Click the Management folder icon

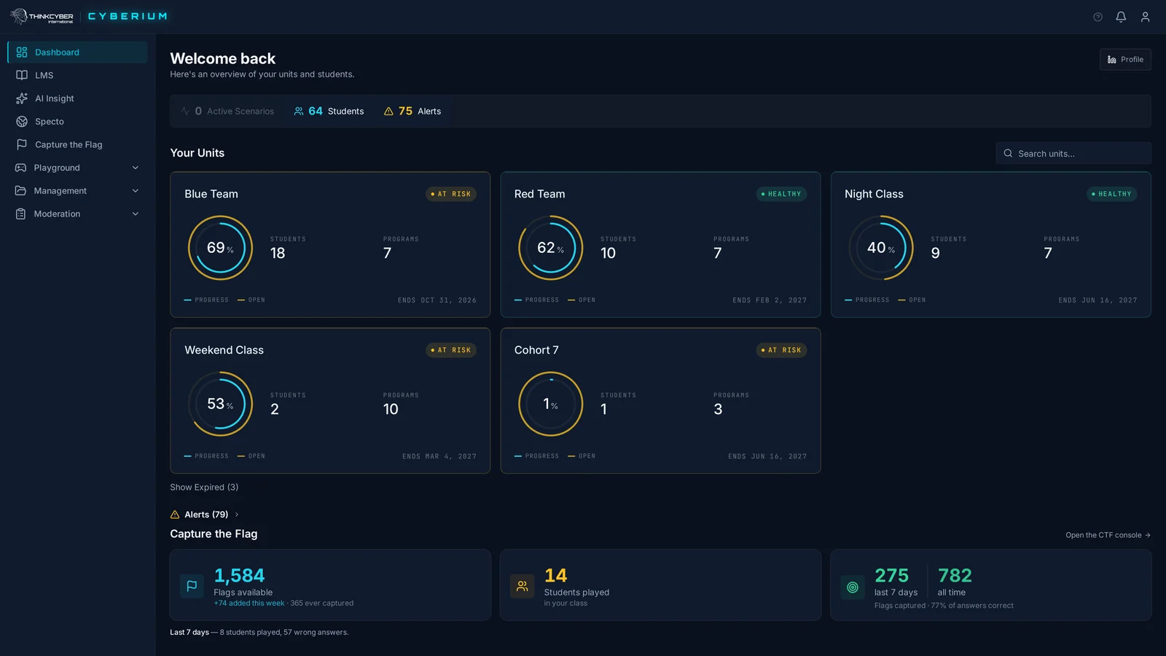[x=20, y=191]
